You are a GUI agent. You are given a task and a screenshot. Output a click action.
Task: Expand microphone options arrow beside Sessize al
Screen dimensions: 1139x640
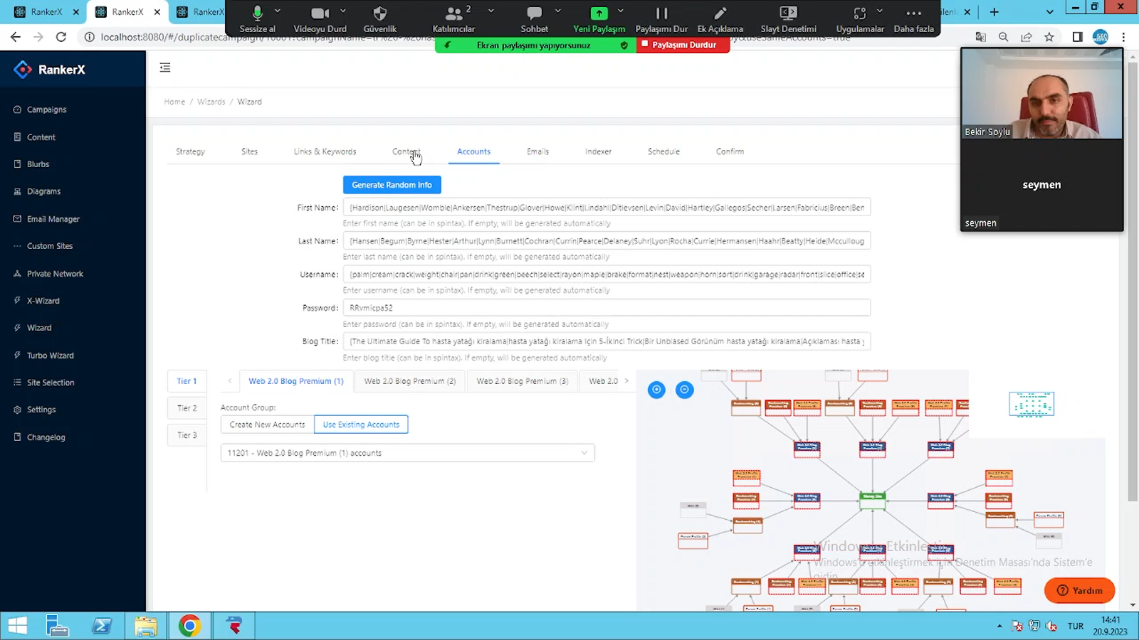(x=278, y=11)
